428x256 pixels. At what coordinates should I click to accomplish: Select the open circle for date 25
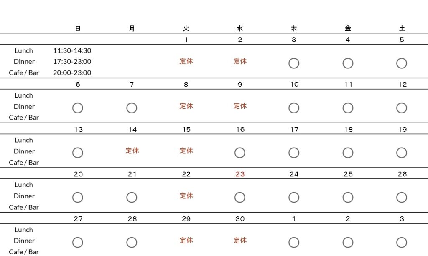(348, 197)
